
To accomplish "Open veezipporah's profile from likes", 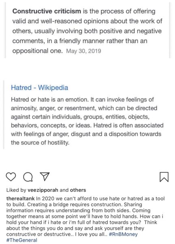I will [43, 190].
